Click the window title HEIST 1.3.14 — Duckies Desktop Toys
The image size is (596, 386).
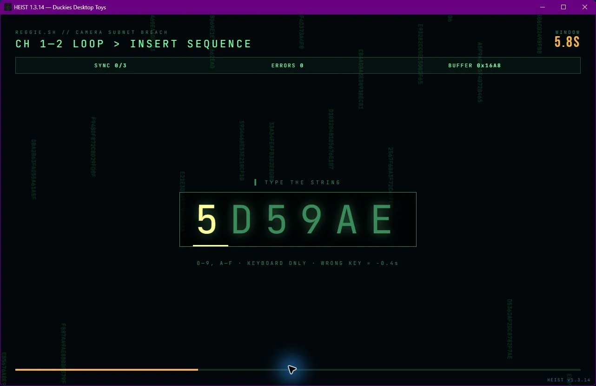60,7
